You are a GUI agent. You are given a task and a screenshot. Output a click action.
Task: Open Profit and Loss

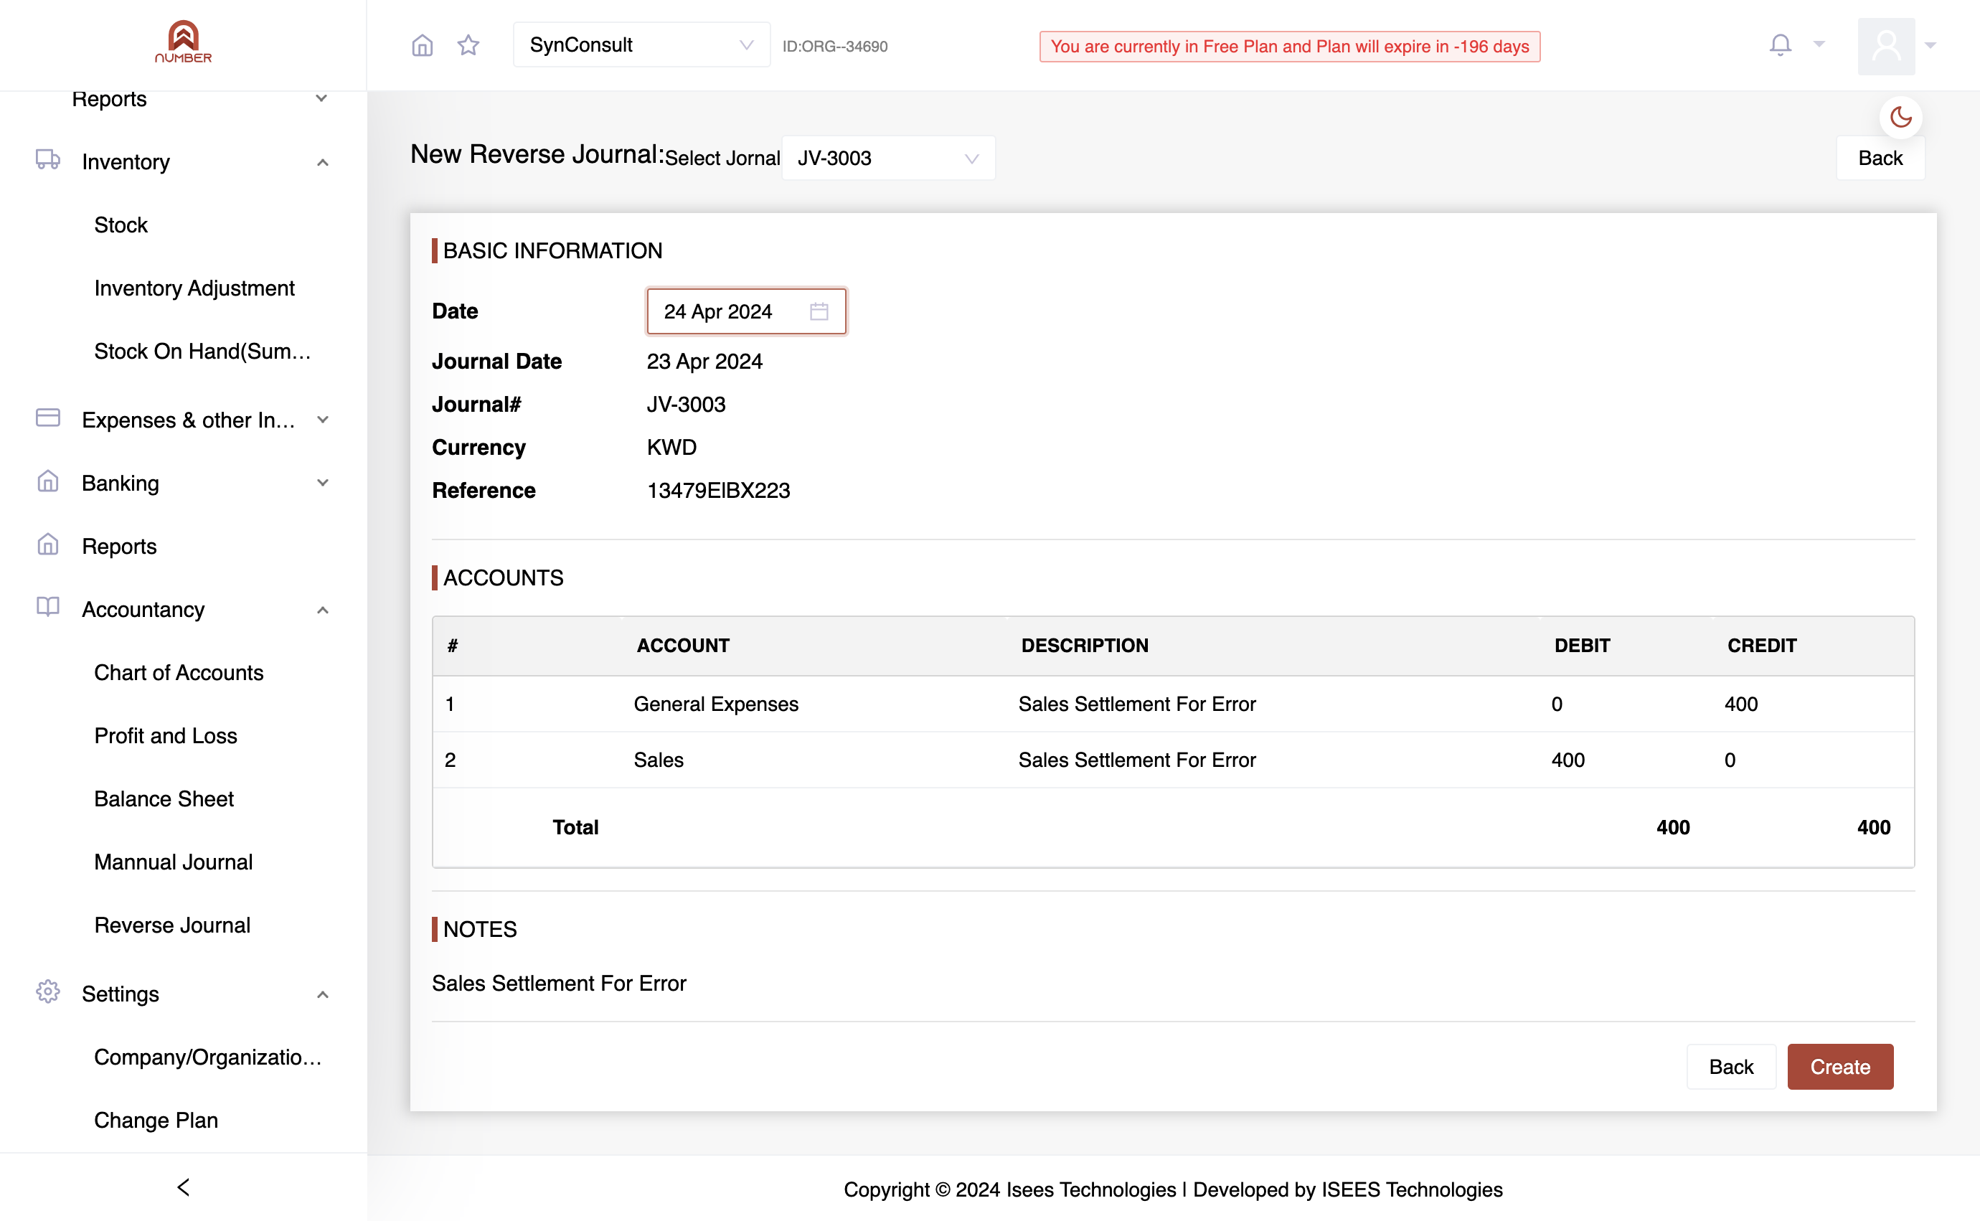coord(166,735)
